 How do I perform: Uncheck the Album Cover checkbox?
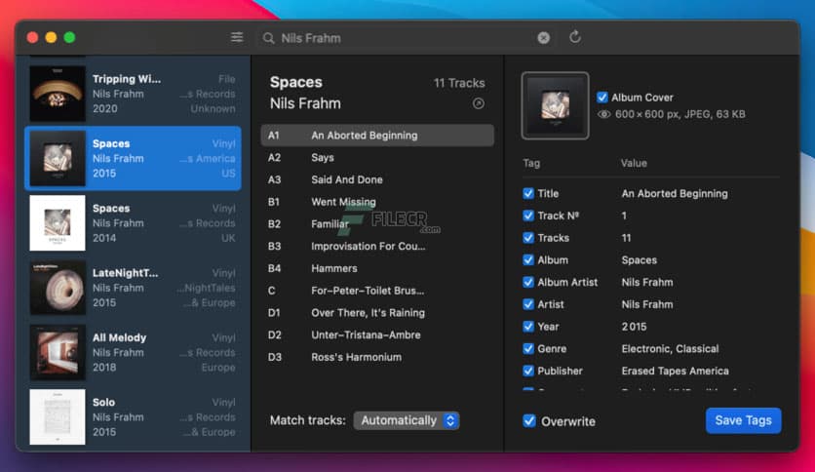(602, 98)
